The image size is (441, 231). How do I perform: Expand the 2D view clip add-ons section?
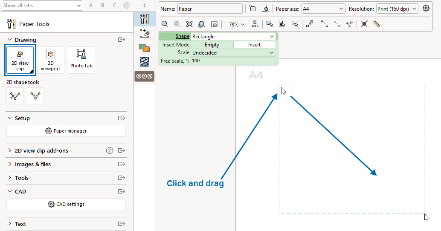9,150
